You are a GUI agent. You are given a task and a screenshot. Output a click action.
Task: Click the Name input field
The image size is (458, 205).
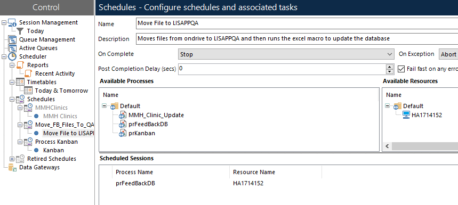[x=297, y=23]
